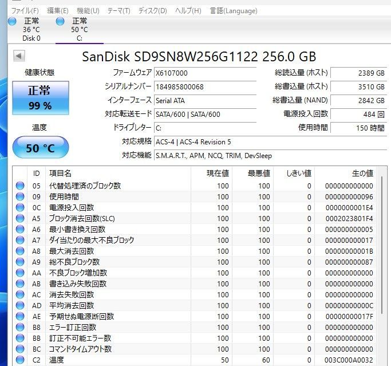This screenshot has width=391, height=366.
Task: Click the 現在値 column header
Action: click(211, 173)
